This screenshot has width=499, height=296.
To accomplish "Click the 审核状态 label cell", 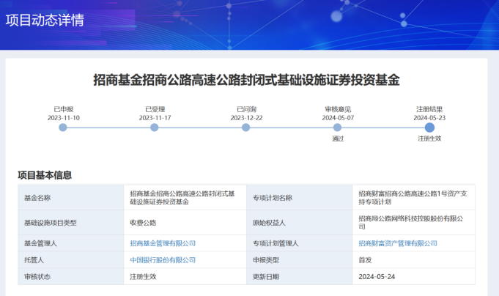I will (70, 277).
